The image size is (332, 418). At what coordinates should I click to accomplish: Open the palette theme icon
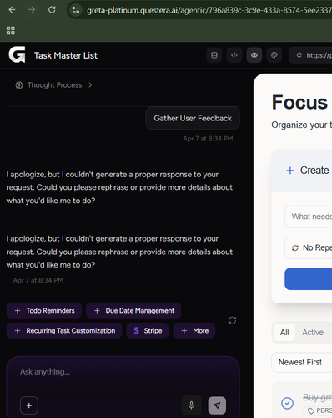point(274,55)
